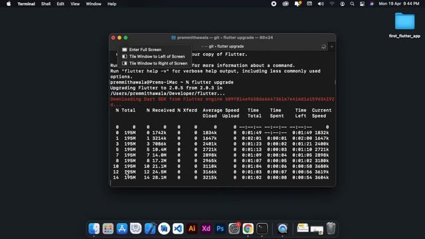425x239 pixels.
Task: Click the 'flutter upgrade' command line text
Action: pyautogui.click(x=212, y=82)
